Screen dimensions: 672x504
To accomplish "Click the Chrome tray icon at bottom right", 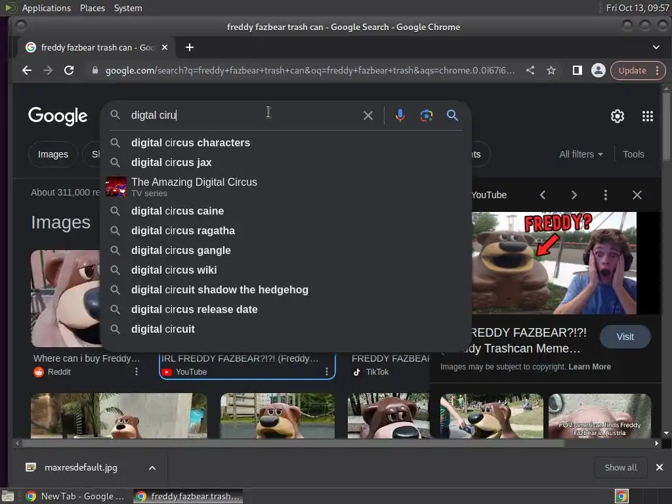I will [621, 496].
